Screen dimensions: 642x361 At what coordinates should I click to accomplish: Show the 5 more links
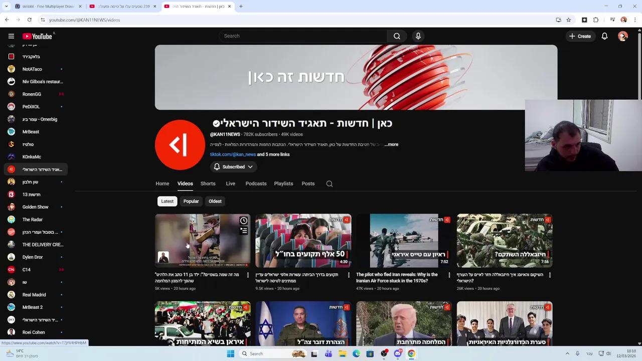(x=273, y=154)
